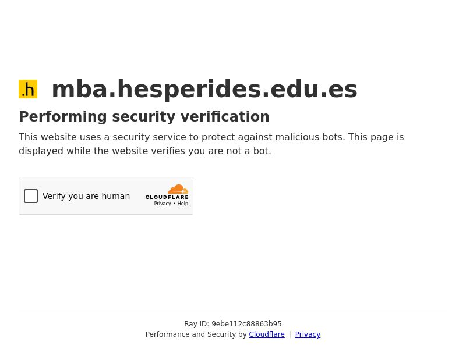
Task: Select the 'Performing security verification' heading
Action: (144, 116)
